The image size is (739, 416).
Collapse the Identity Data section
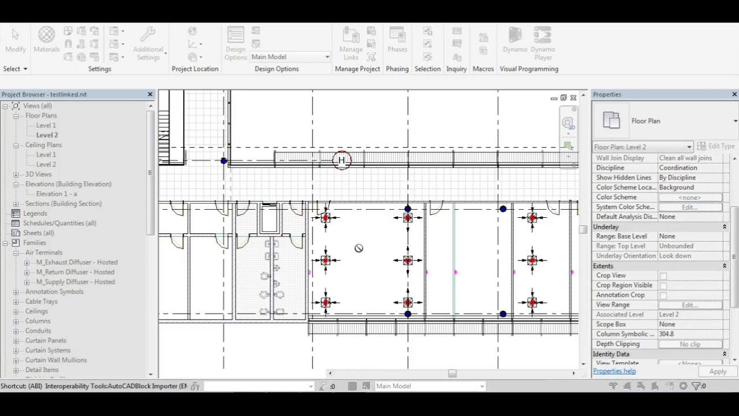click(725, 354)
